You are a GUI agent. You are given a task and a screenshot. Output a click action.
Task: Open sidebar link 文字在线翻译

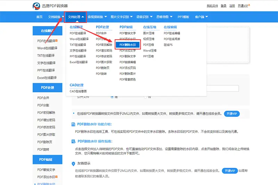[46, 63]
